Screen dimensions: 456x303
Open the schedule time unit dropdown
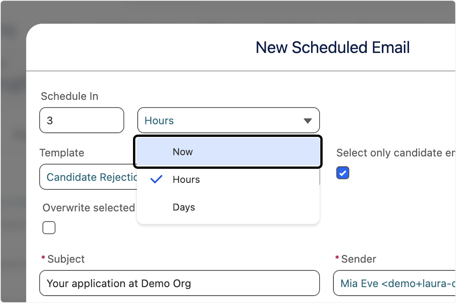click(x=228, y=120)
